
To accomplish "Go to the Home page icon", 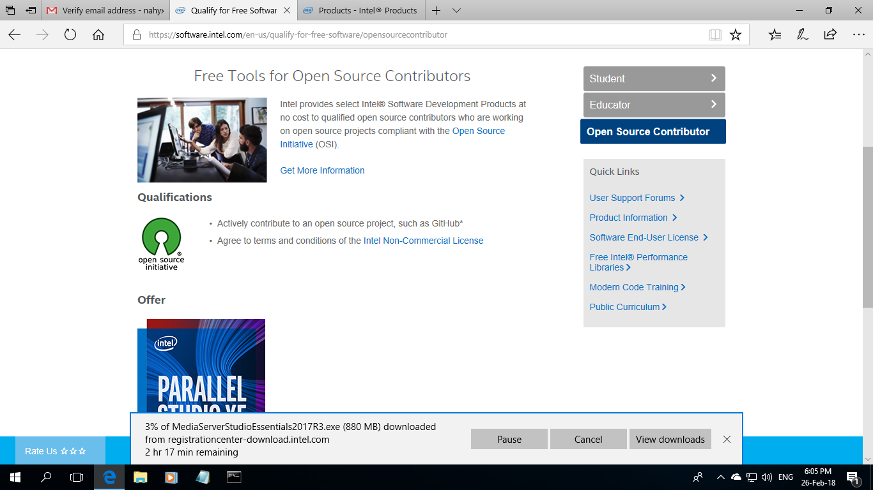I will pyautogui.click(x=98, y=35).
